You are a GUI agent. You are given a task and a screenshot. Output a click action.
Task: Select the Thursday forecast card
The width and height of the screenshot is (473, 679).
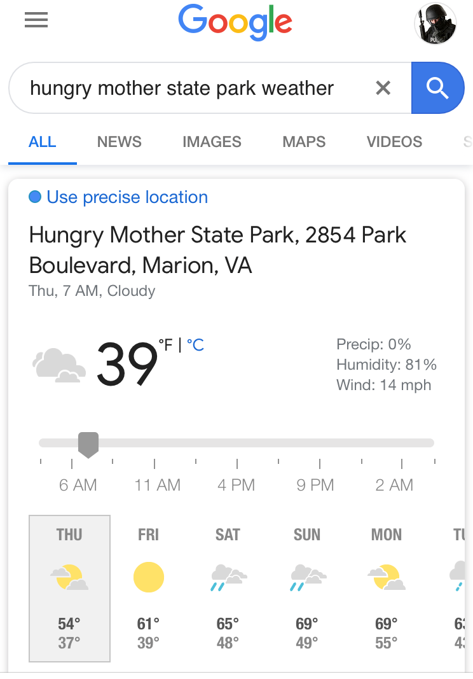pyautogui.click(x=69, y=588)
